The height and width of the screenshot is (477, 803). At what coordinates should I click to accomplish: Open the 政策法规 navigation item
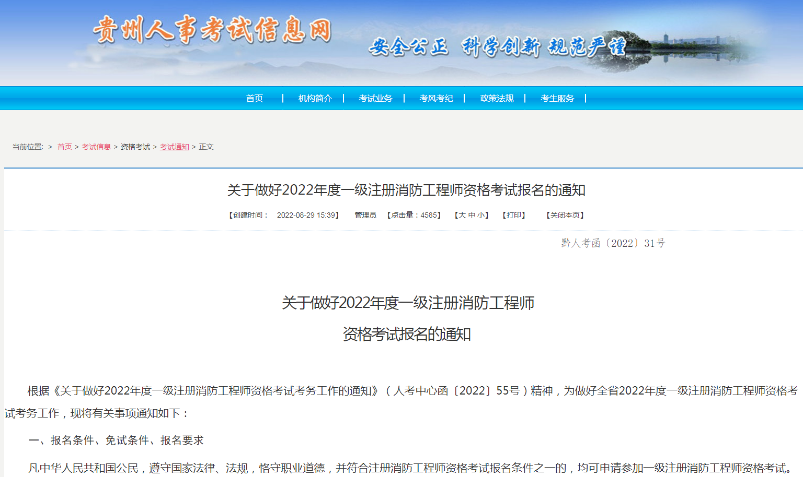(x=497, y=98)
